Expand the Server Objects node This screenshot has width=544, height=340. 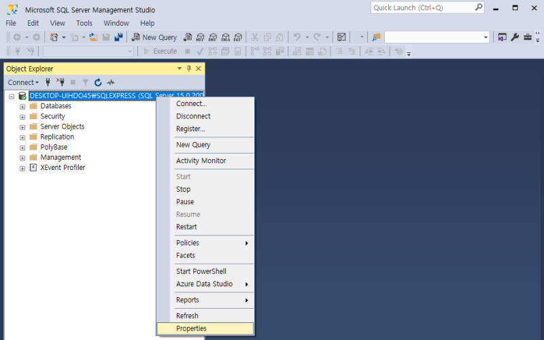tap(22, 127)
